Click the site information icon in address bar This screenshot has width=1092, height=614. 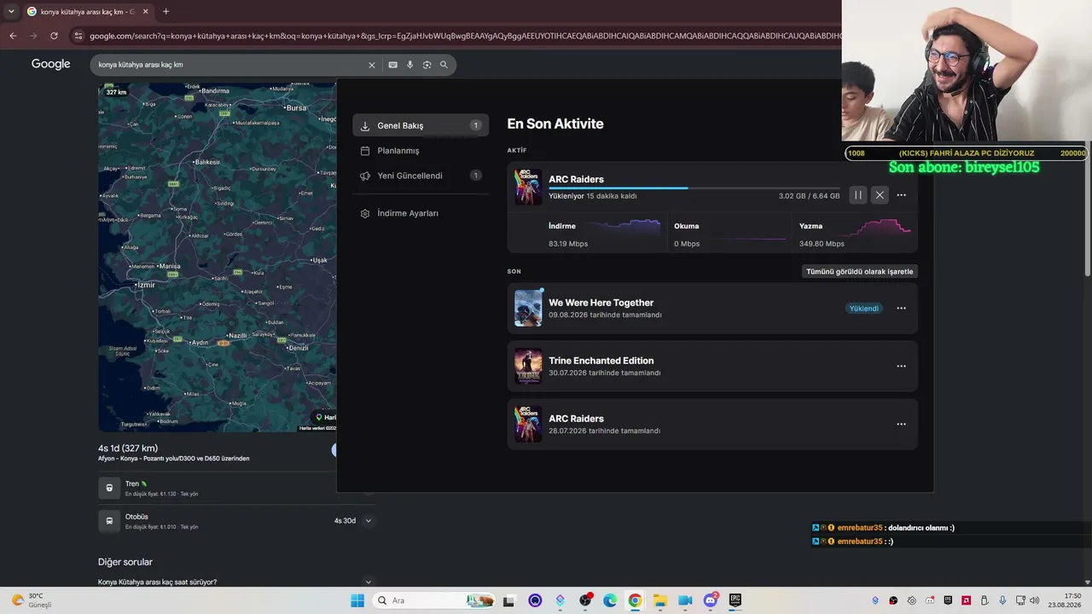78,36
